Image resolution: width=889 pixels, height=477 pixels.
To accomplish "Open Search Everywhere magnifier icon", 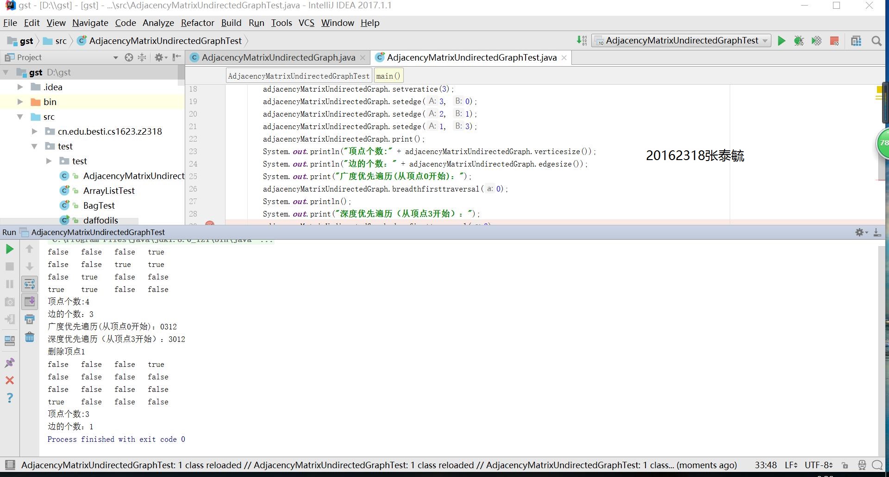I will click(876, 41).
